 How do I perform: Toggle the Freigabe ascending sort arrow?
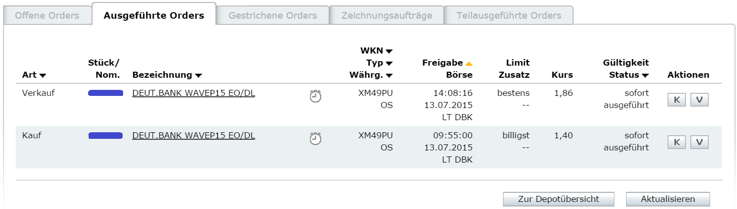[x=469, y=63]
